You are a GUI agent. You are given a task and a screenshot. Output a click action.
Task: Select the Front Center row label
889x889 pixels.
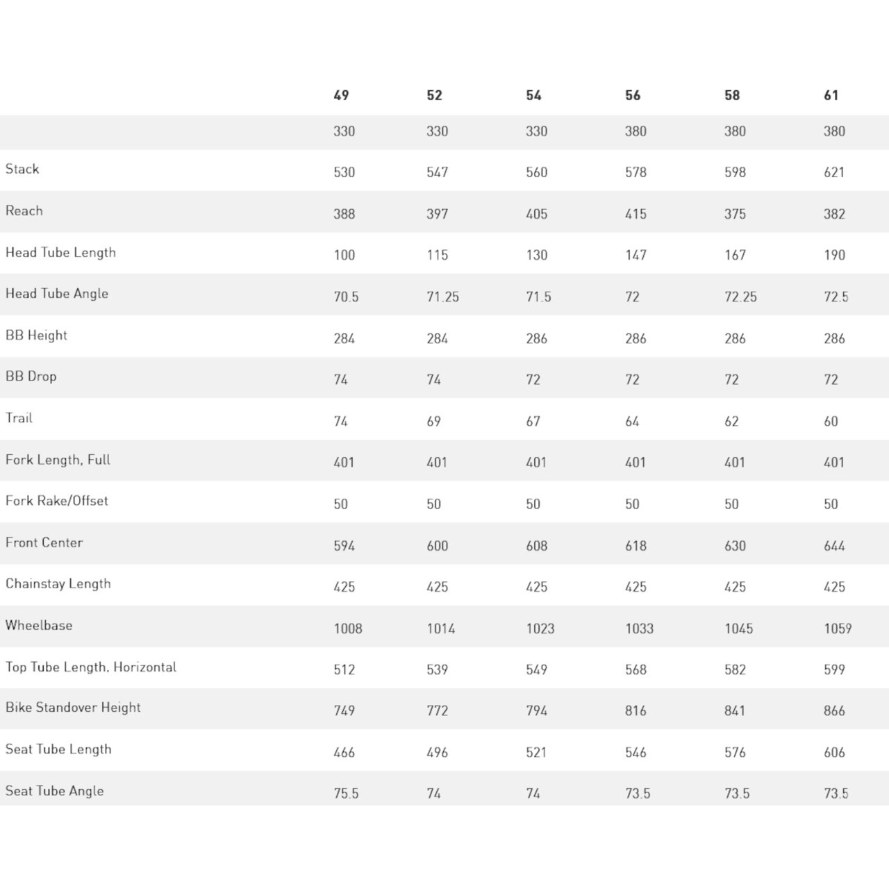(x=44, y=542)
